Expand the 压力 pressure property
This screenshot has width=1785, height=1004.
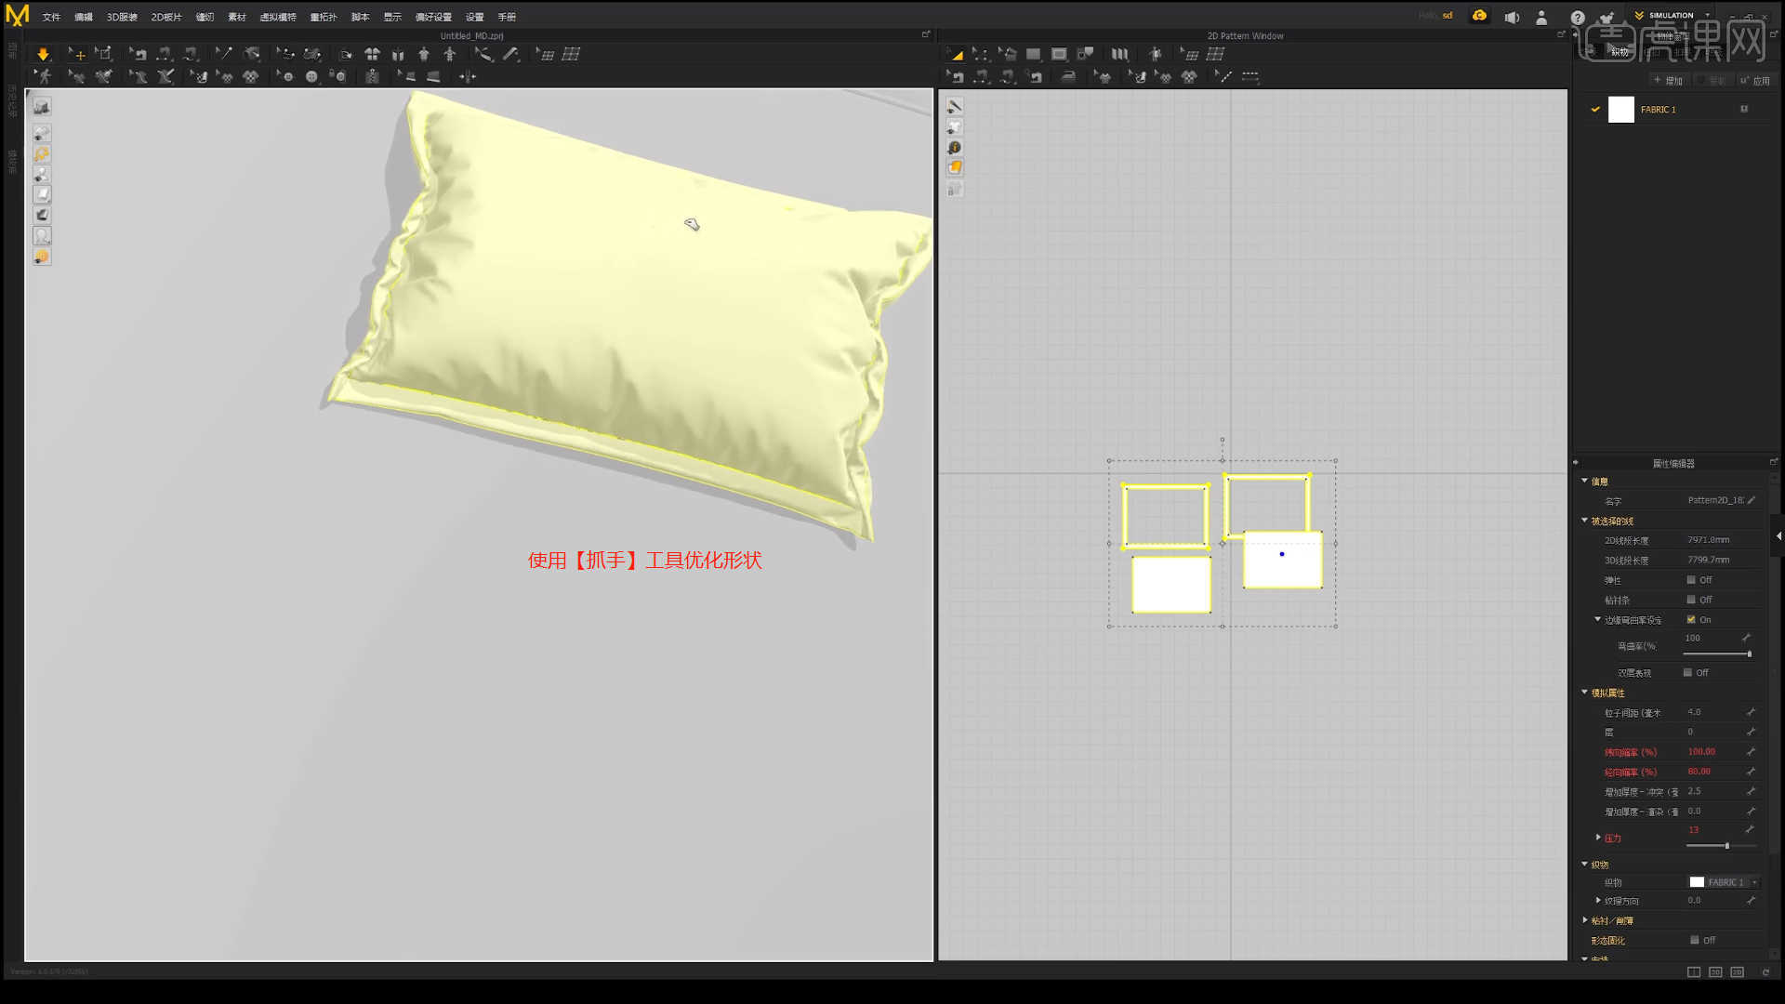(1598, 838)
